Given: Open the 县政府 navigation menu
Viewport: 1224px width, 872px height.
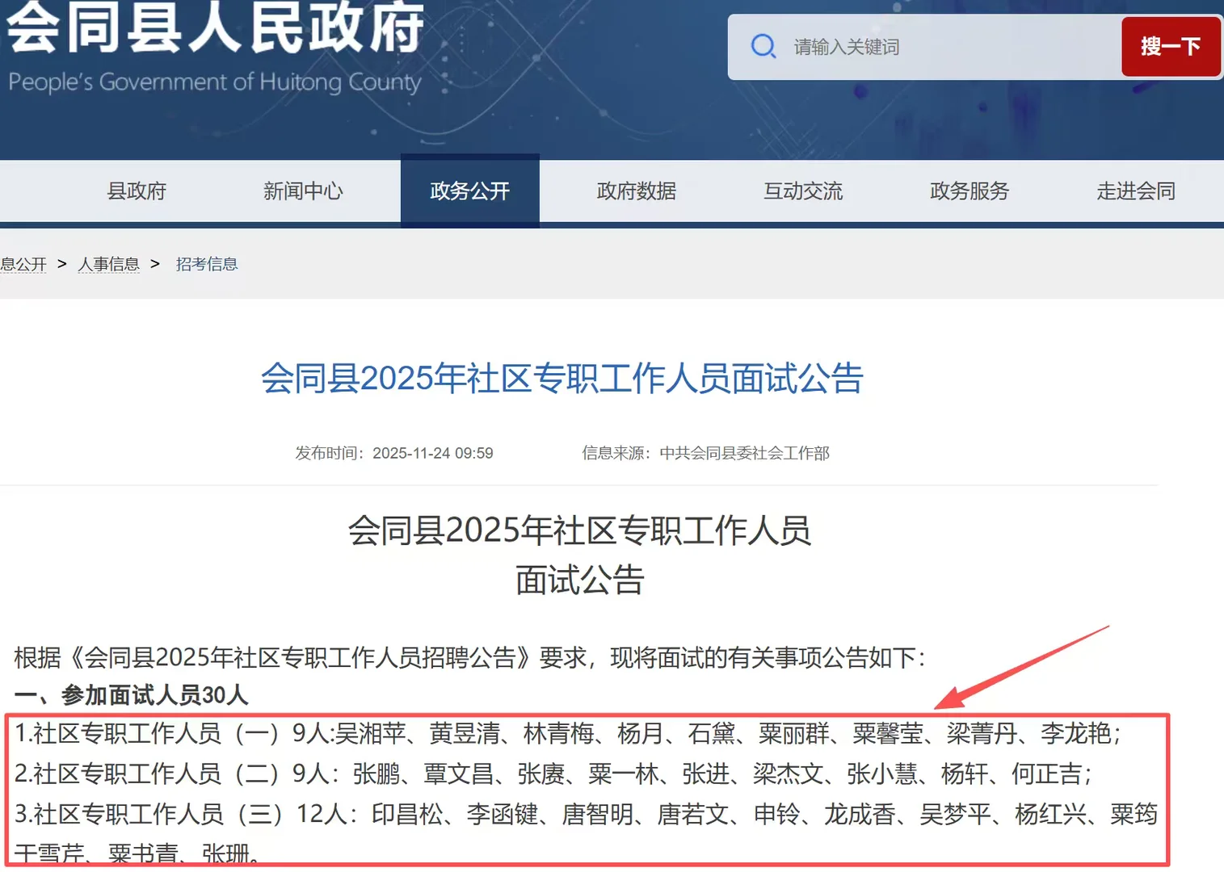Looking at the screenshot, I should click(137, 191).
